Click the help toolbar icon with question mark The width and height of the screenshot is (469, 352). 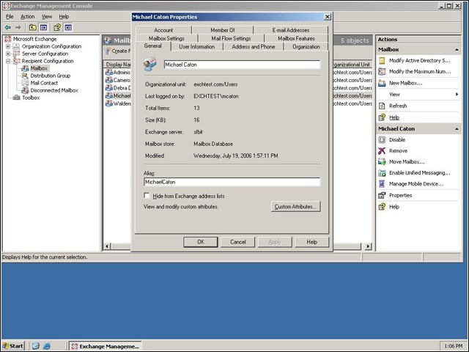click(x=57, y=28)
